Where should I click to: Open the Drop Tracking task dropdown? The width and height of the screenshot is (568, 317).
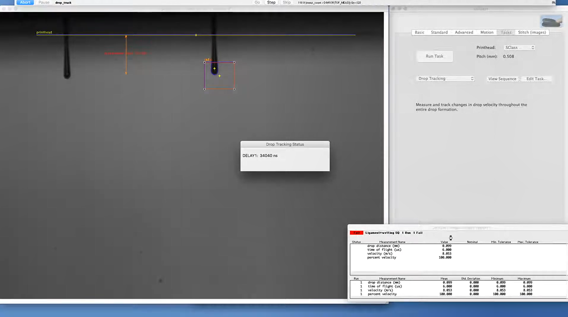[446, 79]
